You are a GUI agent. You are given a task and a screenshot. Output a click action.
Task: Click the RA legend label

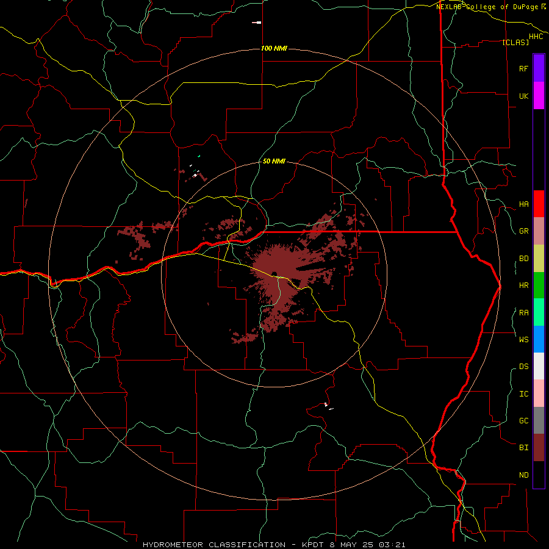(x=523, y=313)
